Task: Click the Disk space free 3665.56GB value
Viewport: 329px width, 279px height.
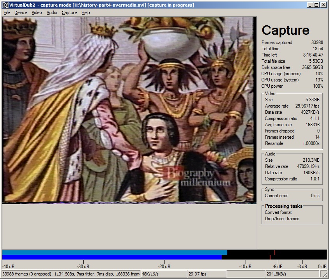Action: point(312,67)
